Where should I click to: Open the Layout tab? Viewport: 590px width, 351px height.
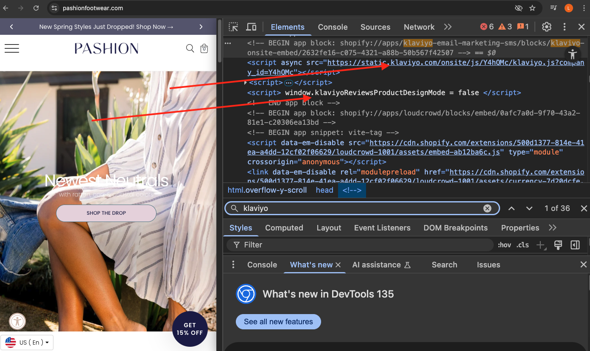(329, 228)
